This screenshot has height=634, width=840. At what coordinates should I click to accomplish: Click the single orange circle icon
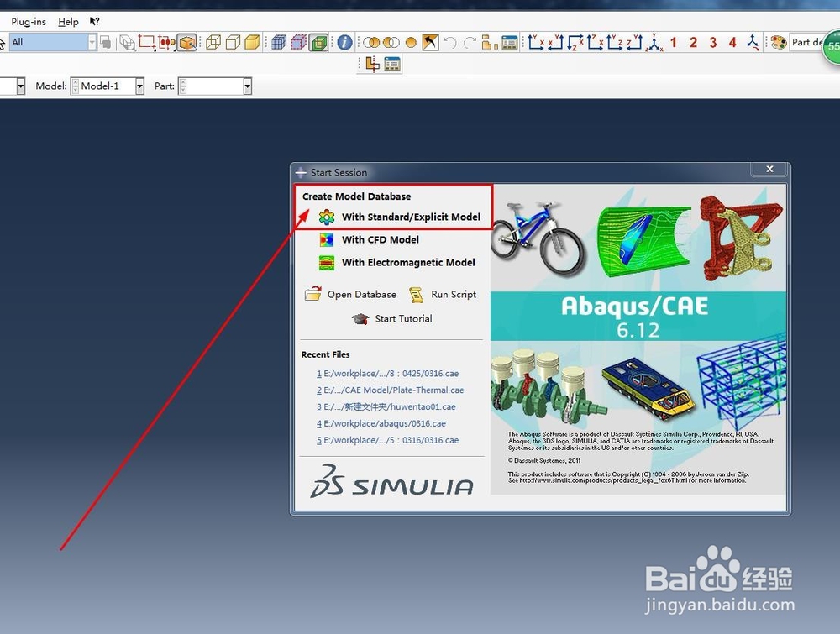411,42
